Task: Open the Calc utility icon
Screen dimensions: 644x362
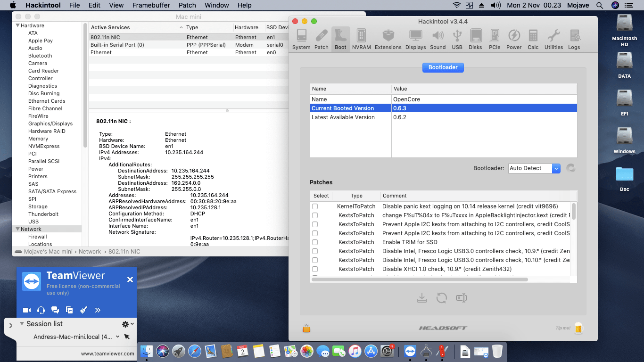Action: tap(533, 37)
